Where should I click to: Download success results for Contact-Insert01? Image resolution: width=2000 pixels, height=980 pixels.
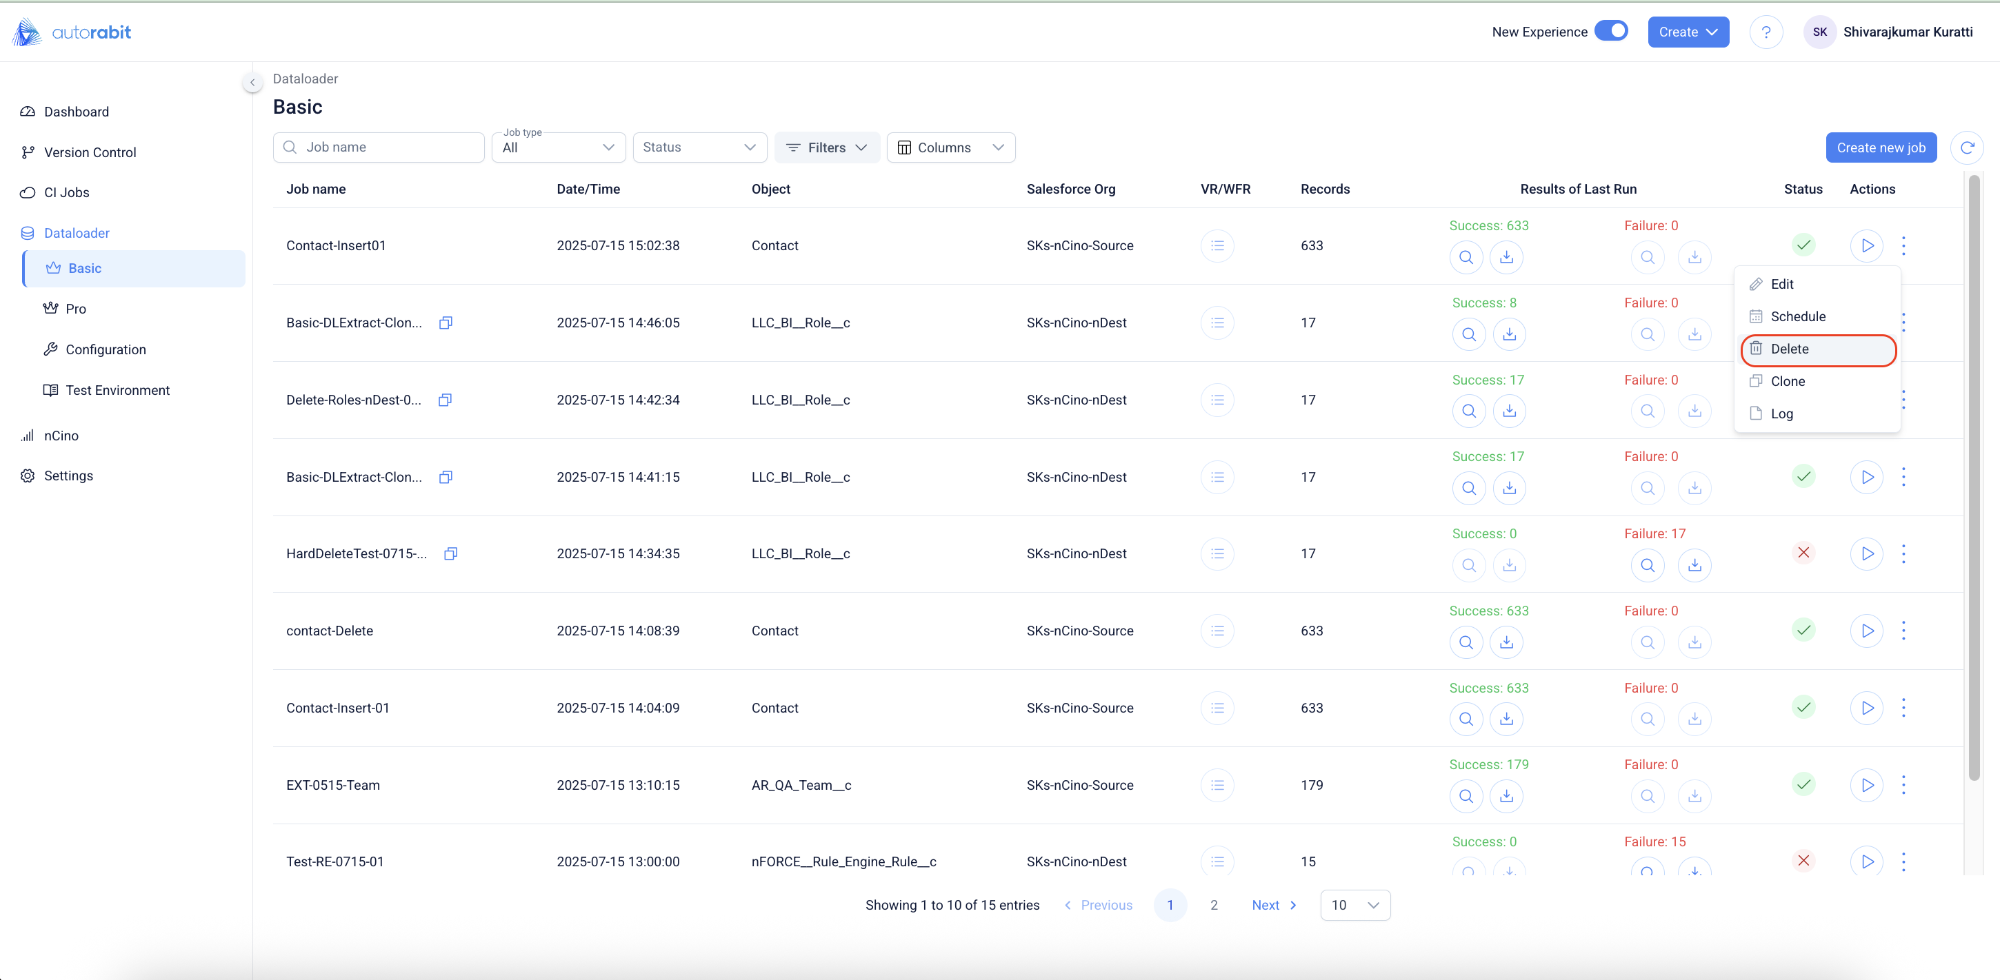1506,257
